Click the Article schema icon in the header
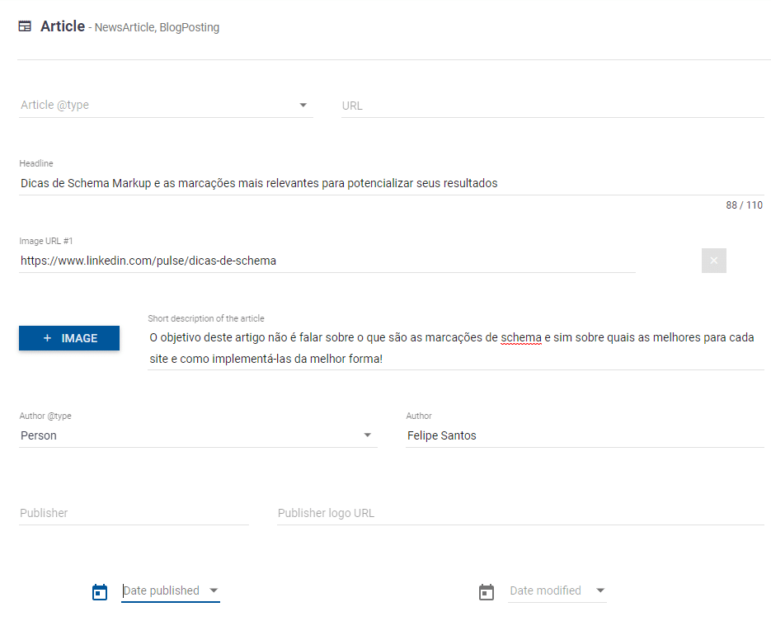The height and width of the screenshot is (621, 771). 25,26
